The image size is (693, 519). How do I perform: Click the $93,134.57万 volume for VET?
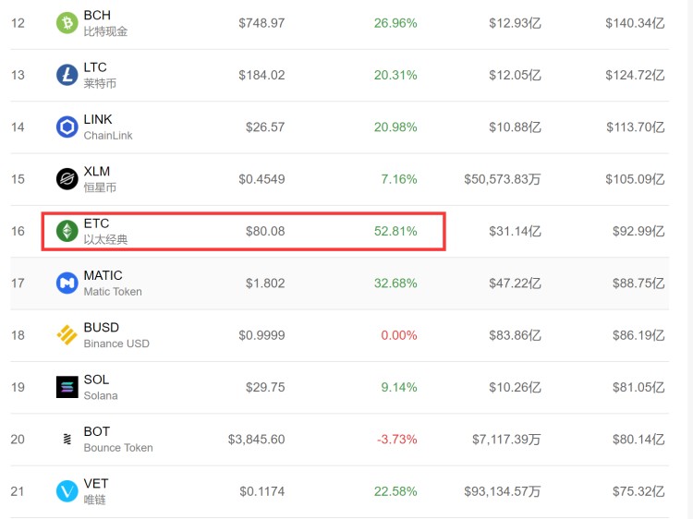point(503,491)
